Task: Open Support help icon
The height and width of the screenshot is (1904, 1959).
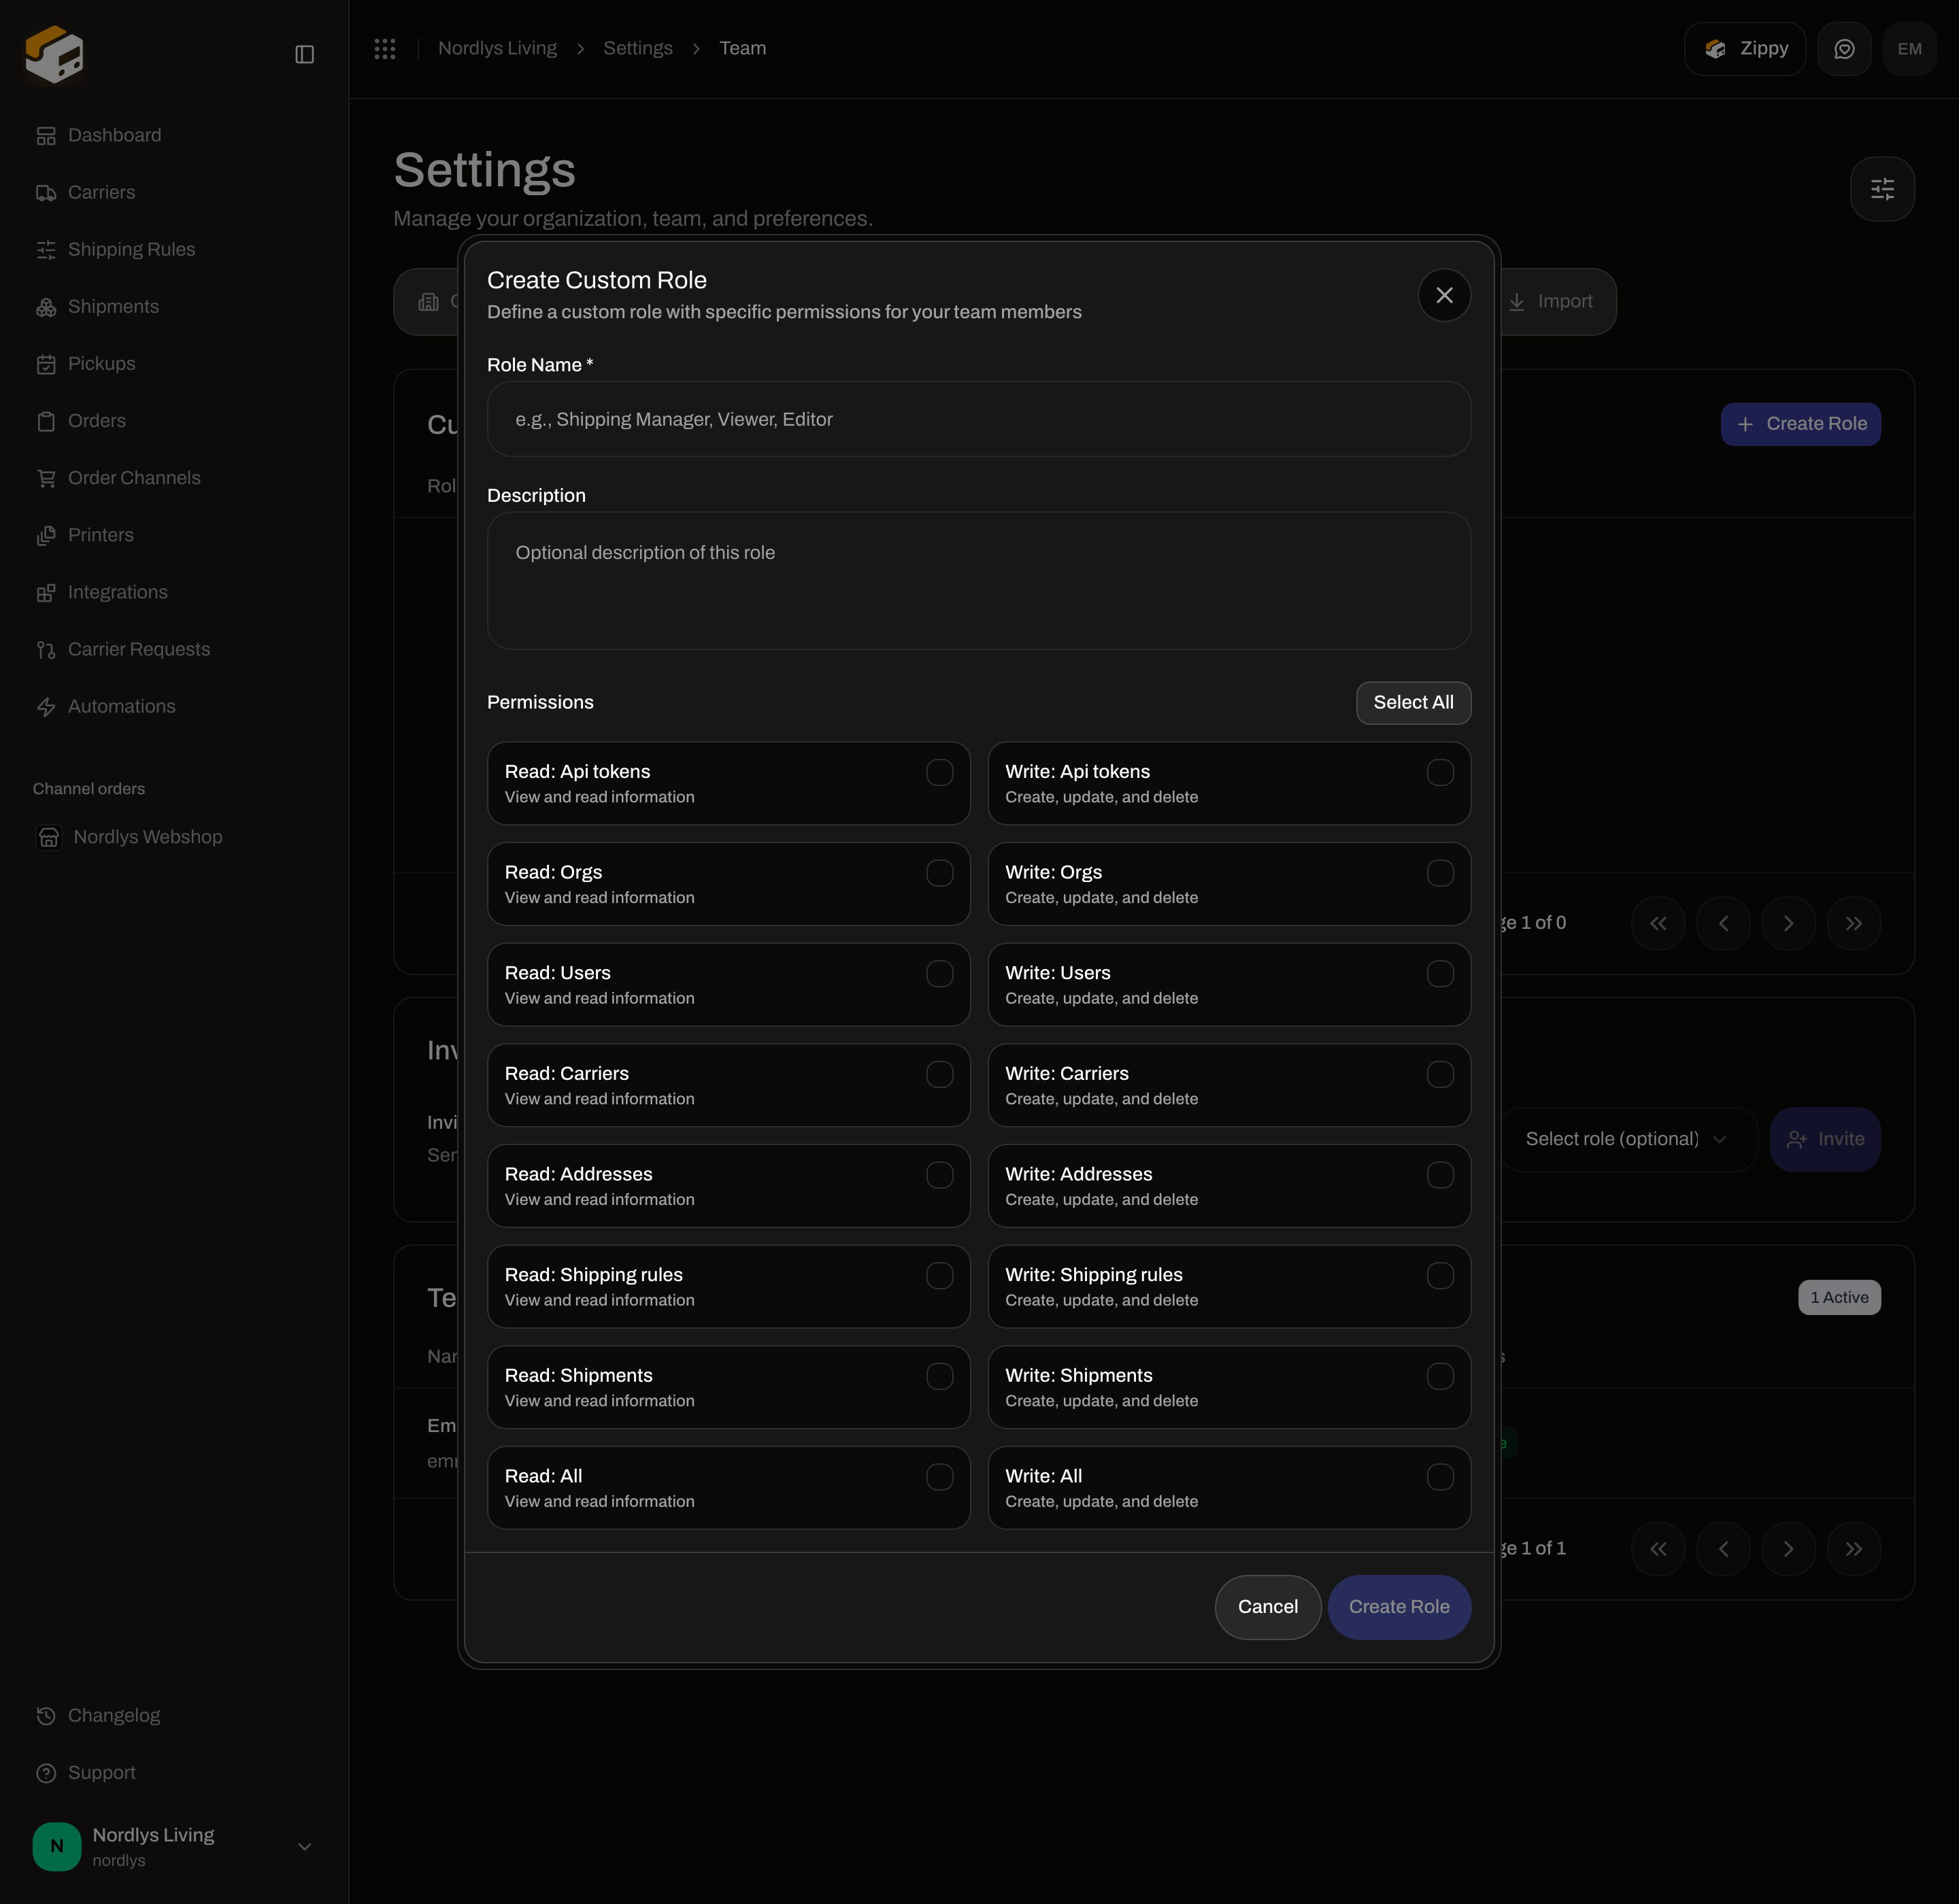Action: tap(46, 1773)
